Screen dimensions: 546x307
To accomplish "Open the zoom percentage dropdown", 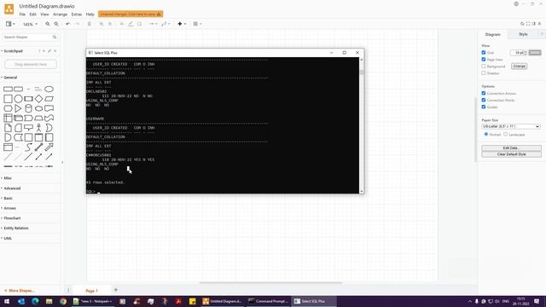I will [30, 25].
